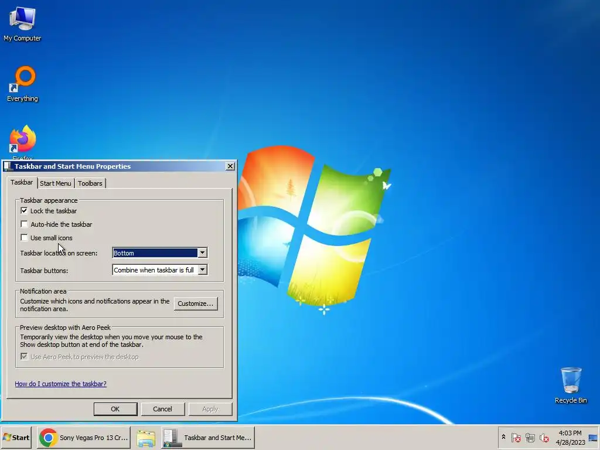Enable Use small icons checkbox
600x450 pixels.
pos(24,238)
